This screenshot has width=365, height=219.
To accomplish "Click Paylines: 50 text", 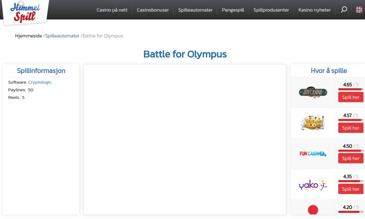I will pos(21,90).
